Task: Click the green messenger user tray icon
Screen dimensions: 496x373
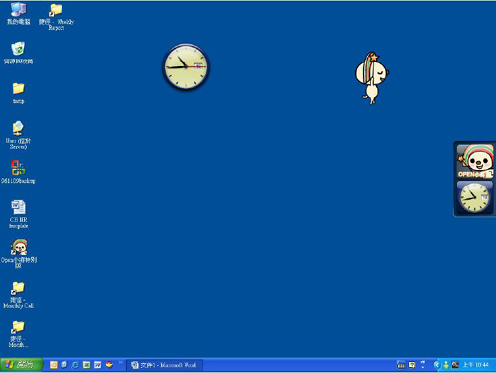Action: (446, 365)
